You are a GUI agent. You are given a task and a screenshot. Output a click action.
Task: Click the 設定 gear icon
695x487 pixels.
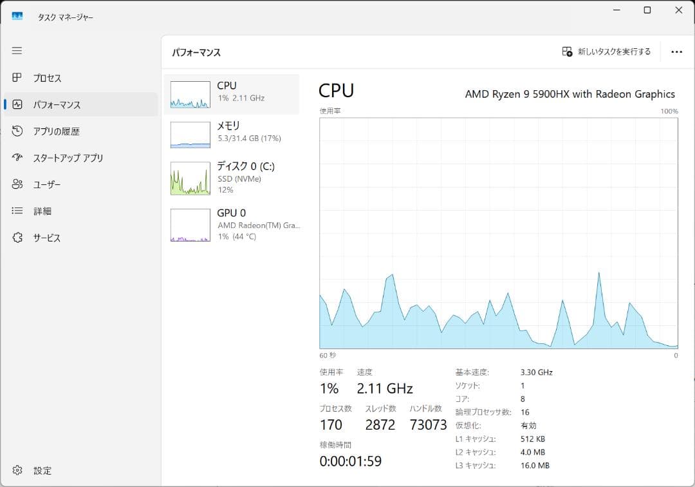tap(17, 470)
